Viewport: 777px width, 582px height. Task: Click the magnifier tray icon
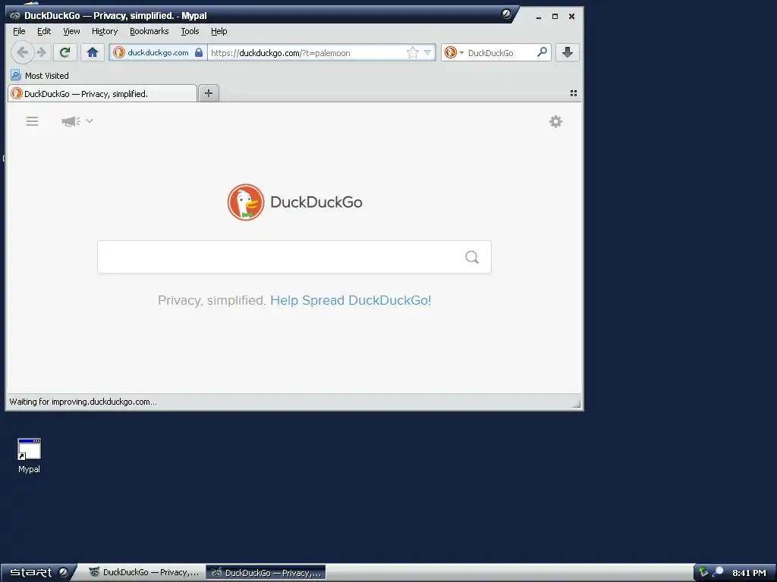click(x=718, y=572)
